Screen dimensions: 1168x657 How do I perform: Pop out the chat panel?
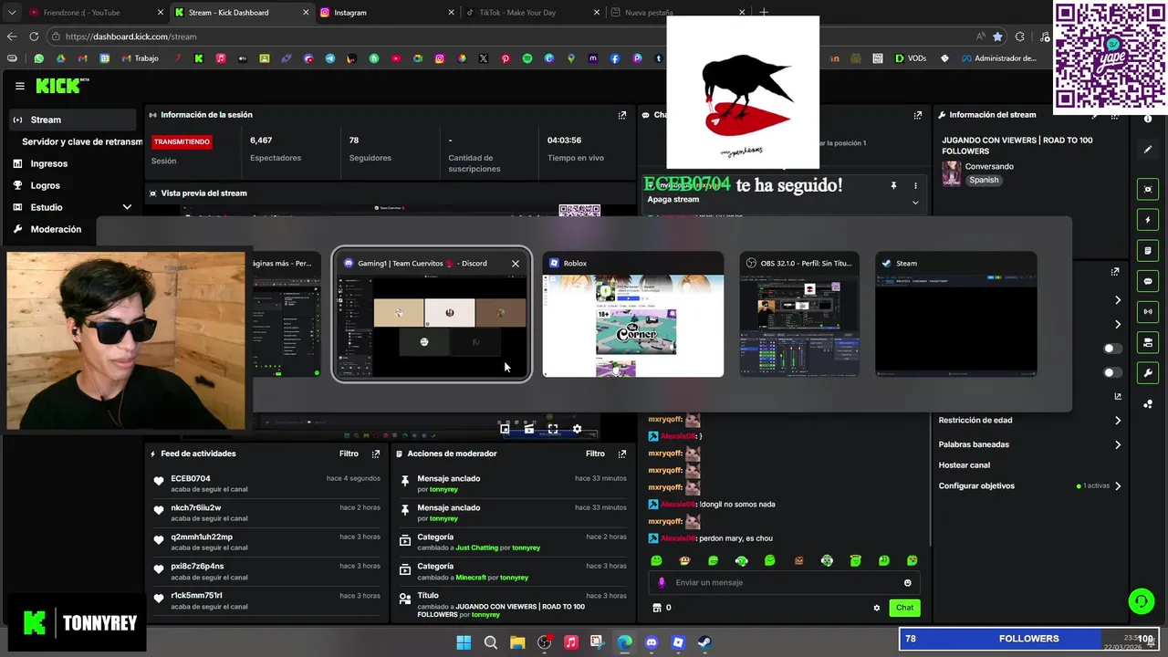coord(918,115)
